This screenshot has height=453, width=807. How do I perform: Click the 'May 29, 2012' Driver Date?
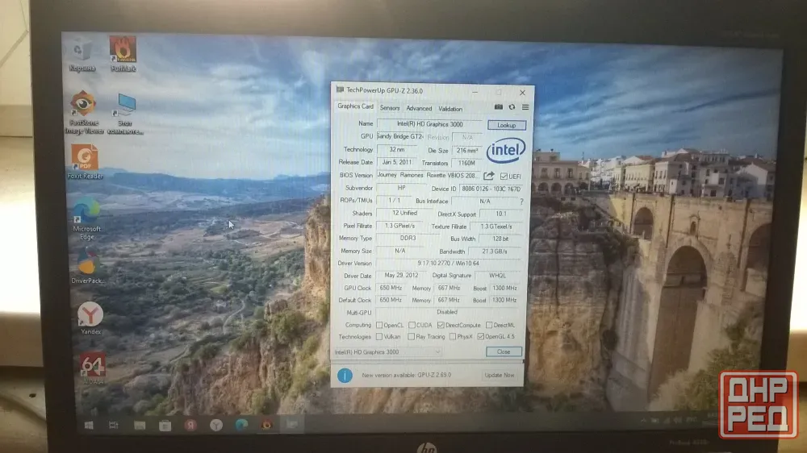tap(401, 275)
